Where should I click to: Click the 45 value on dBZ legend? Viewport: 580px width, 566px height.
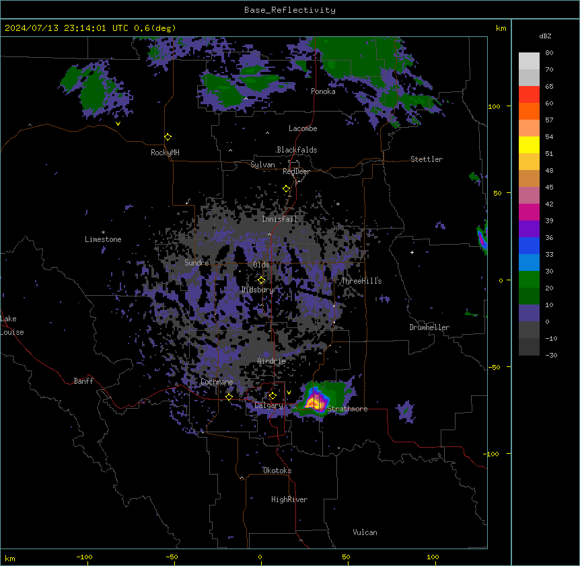tap(549, 188)
